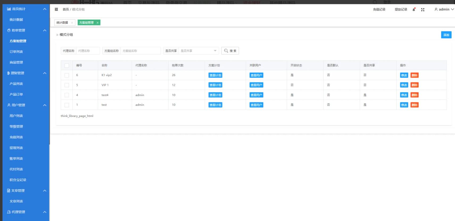Collapse the 抢单管理 sidebar section
This screenshot has width=455, height=221.
coord(45,30)
